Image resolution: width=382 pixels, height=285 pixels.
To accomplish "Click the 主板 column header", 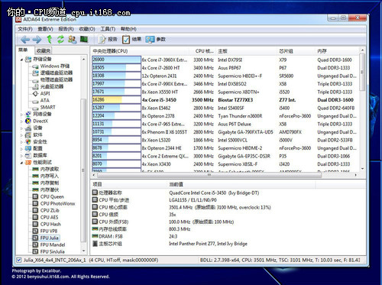I will coord(246,51).
